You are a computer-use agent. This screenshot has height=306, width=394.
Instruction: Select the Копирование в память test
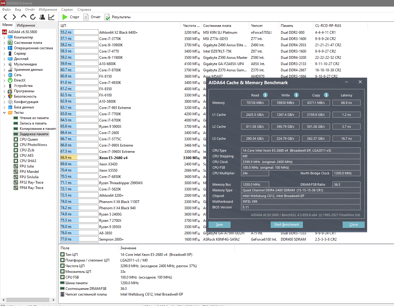[x=38, y=129]
